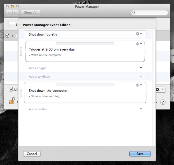The width and height of the screenshot is (174, 165).
Task: Click the Add a condition link
Action: (39, 76)
